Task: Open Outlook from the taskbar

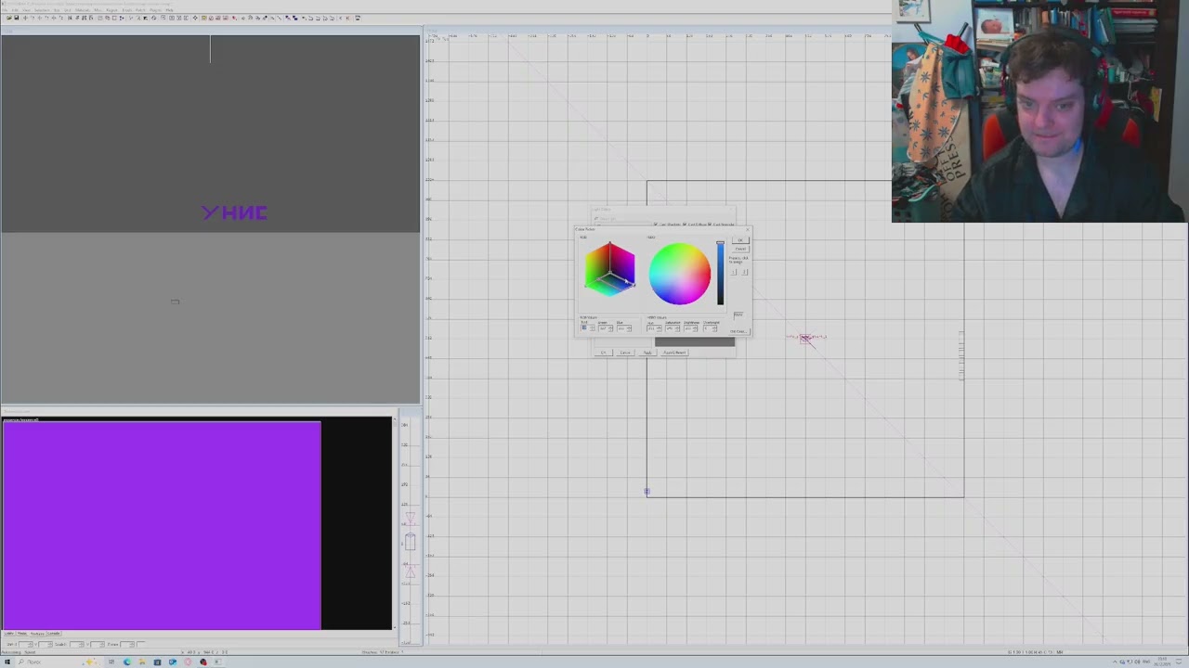Action: click(x=173, y=662)
